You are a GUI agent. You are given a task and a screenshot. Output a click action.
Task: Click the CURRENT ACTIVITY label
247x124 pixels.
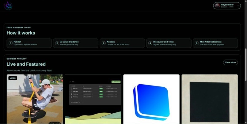tap(17, 59)
